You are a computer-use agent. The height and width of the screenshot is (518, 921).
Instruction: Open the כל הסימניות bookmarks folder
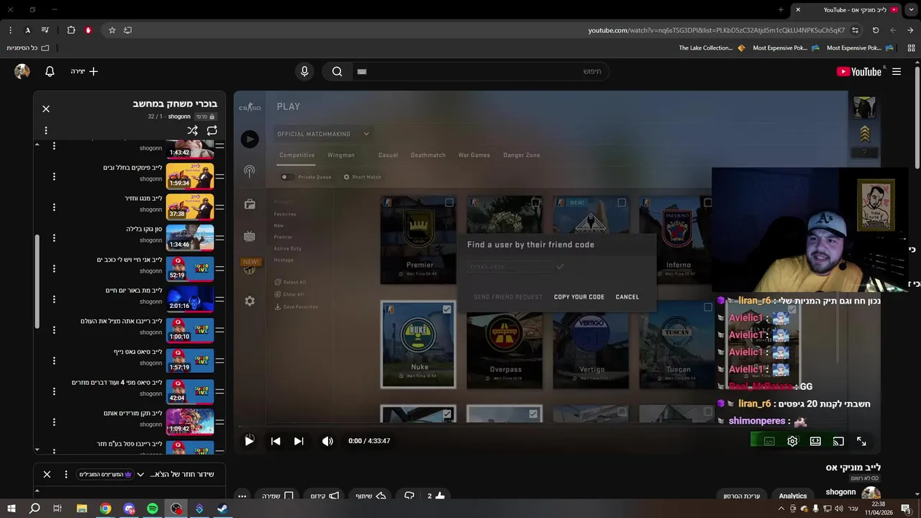[x=28, y=47]
